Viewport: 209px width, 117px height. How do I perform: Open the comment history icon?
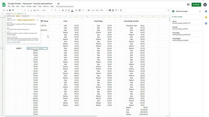pyautogui.click(x=188, y=5)
